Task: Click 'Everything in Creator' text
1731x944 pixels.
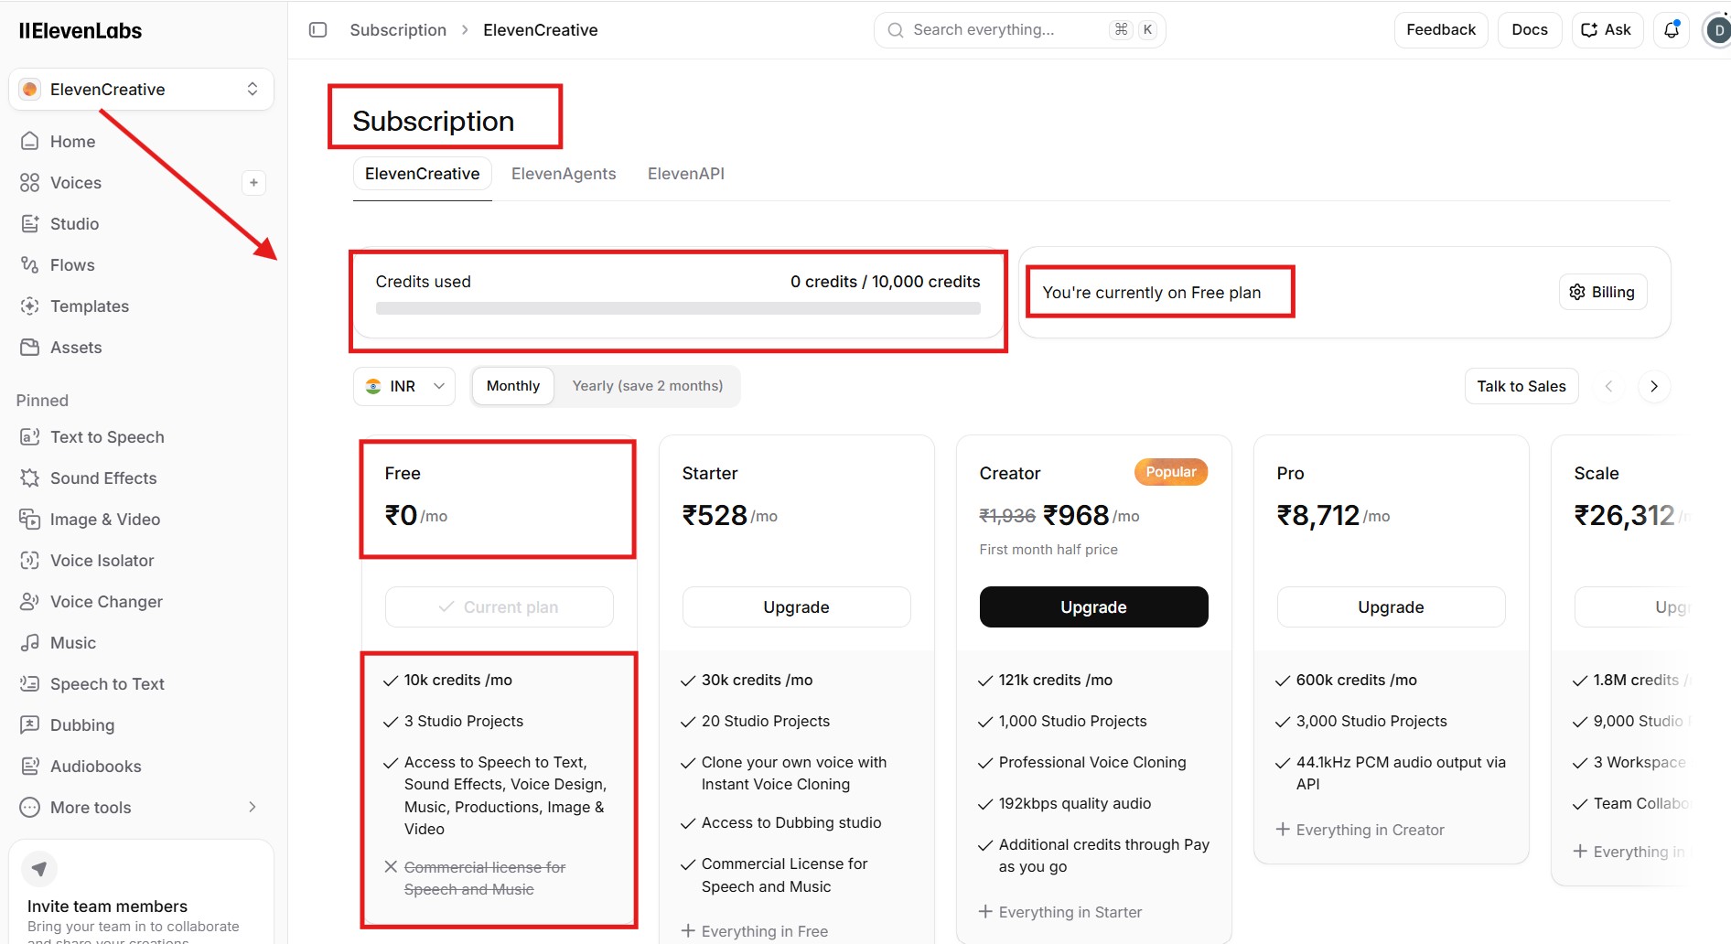Action: pos(1371,830)
